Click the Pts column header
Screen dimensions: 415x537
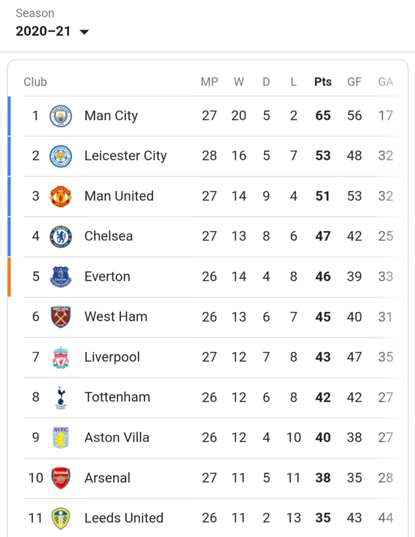[323, 82]
